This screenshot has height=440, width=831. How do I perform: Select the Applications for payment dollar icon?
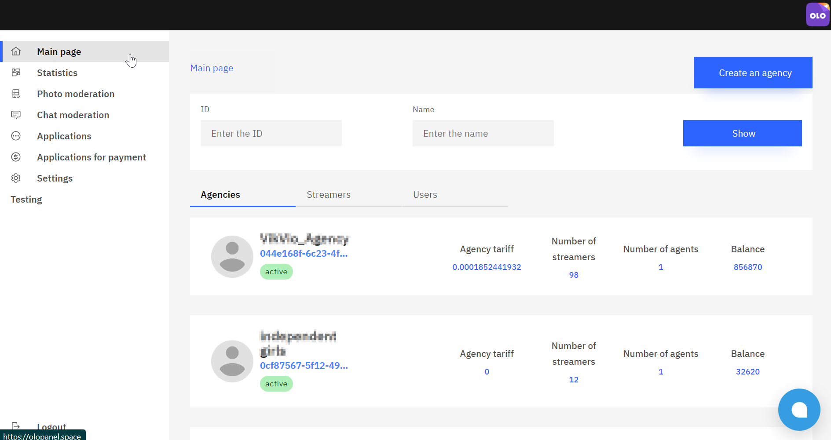tap(16, 157)
